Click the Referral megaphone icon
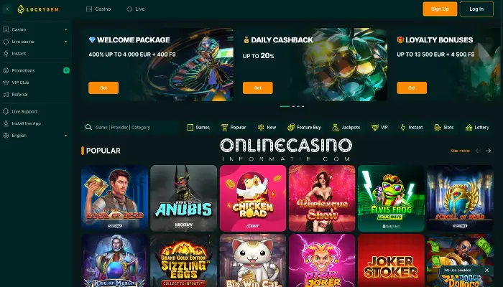The image size is (503, 287). pos(6,95)
